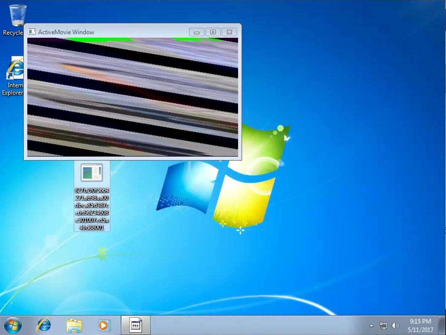Close the ActiveMovie Window
This screenshot has width=446, height=335.
click(230, 32)
